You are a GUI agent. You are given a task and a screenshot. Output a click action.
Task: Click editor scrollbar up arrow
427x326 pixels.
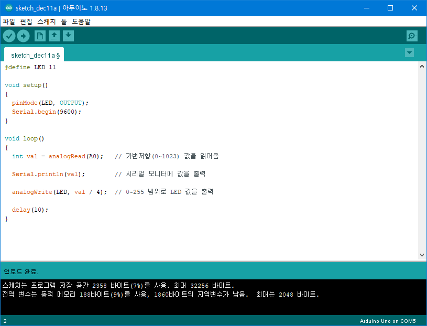(x=422, y=66)
